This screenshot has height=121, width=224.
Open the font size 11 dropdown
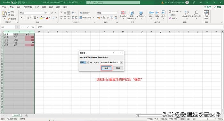(x=50, y=13)
